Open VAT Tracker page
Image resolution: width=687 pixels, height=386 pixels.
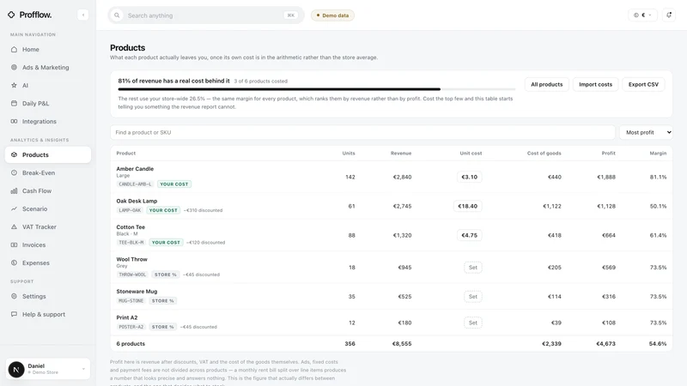pyautogui.click(x=48, y=226)
